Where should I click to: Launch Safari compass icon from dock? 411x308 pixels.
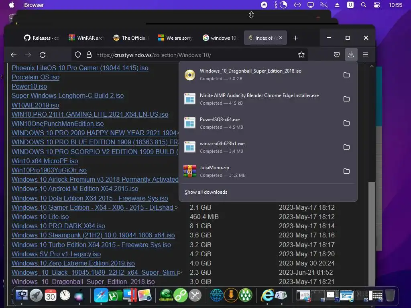click(x=101, y=295)
